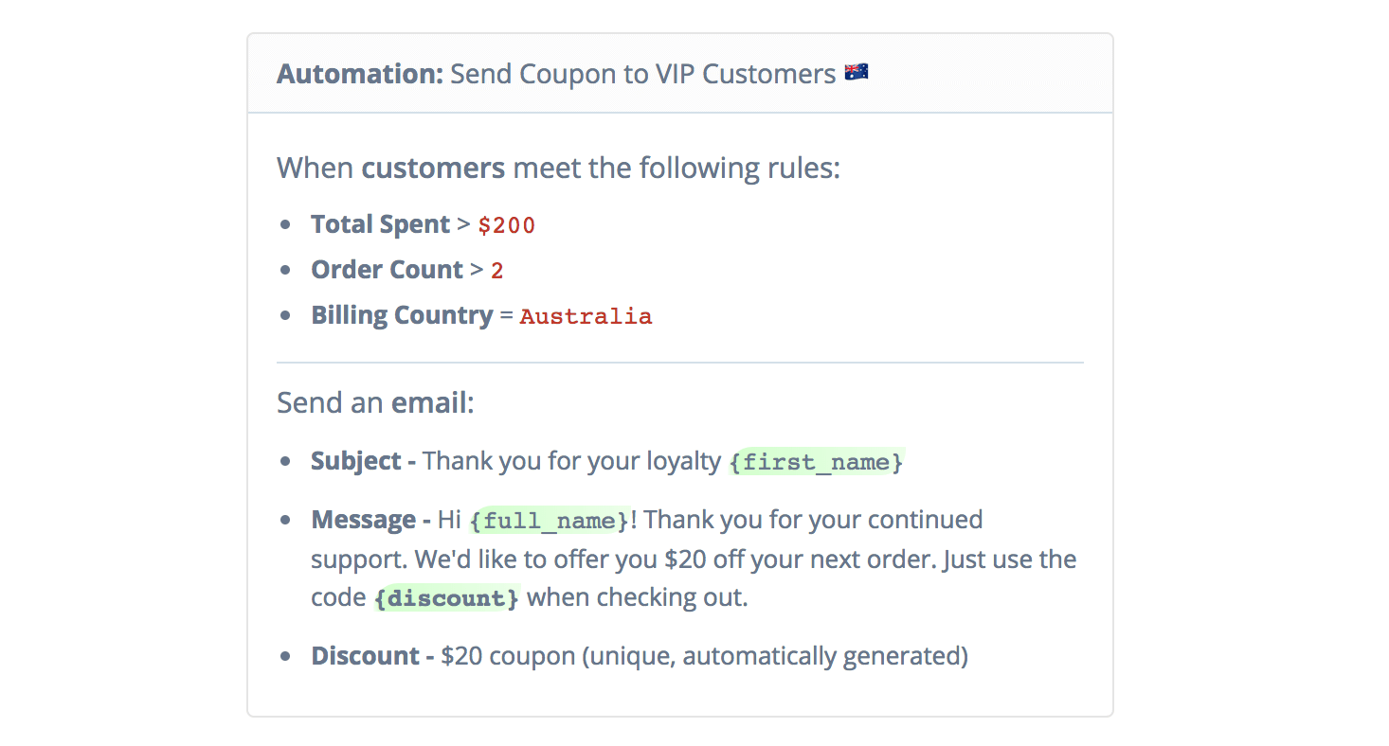Viewport: 1389px width, 746px height.
Task: Click the bold word customers in rules heading
Action: 433,169
